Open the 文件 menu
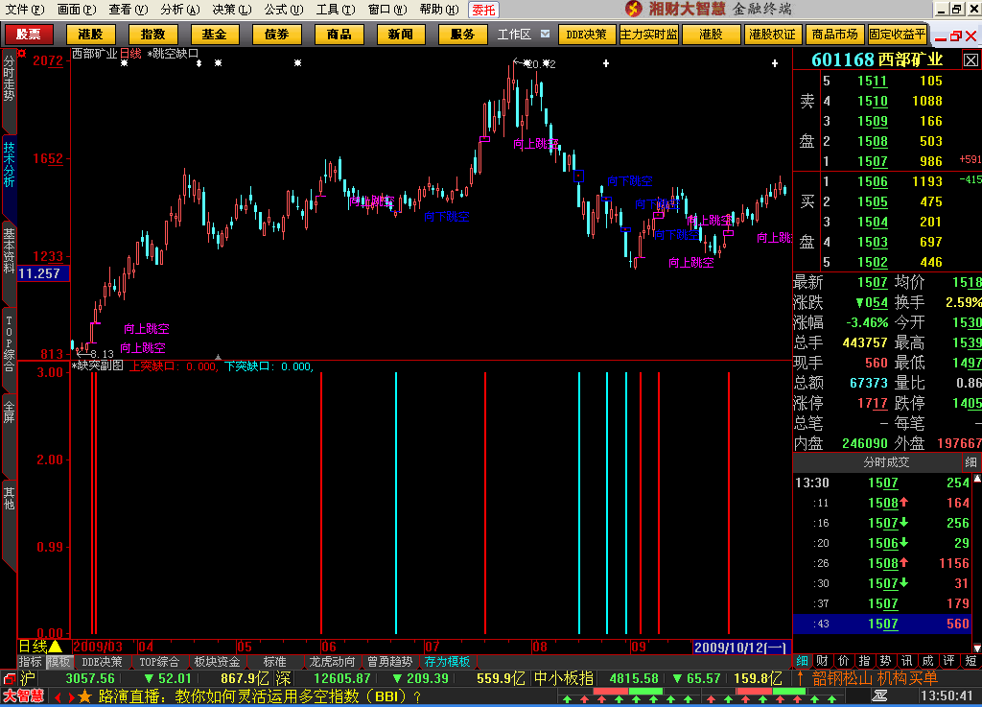 click(x=24, y=10)
